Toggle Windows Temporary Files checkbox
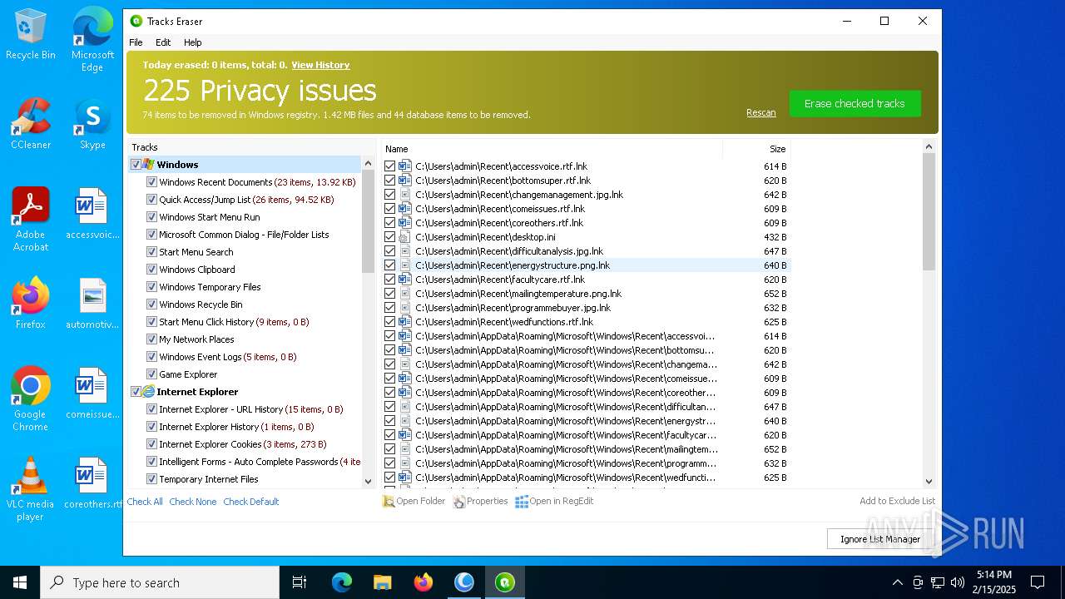This screenshot has width=1065, height=599. point(151,286)
